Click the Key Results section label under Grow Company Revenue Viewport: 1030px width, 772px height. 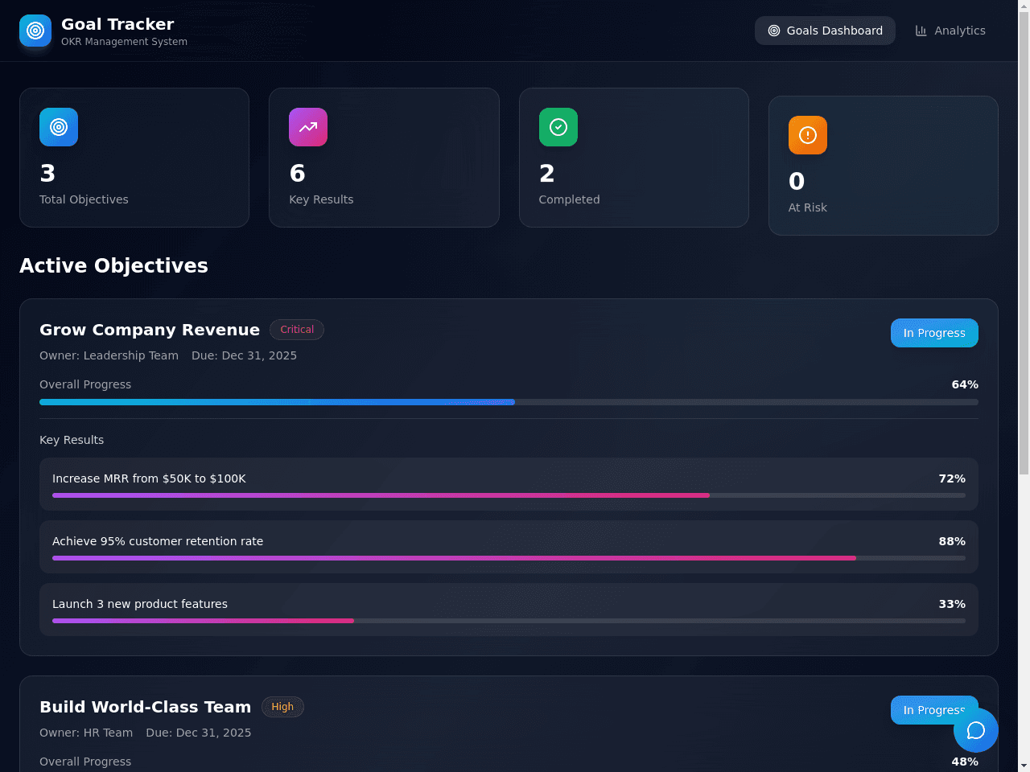[x=72, y=440]
